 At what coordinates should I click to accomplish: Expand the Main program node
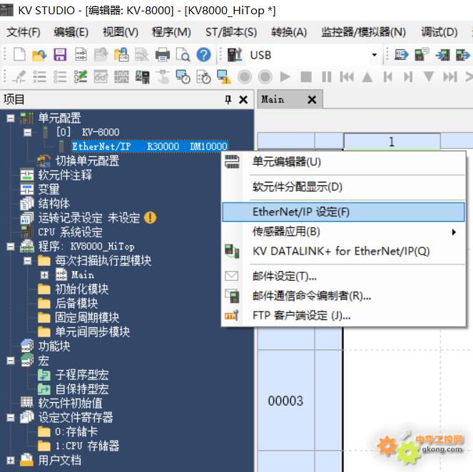(x=44, y=275)
